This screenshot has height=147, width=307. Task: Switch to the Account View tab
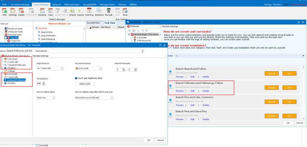(93, 23)
